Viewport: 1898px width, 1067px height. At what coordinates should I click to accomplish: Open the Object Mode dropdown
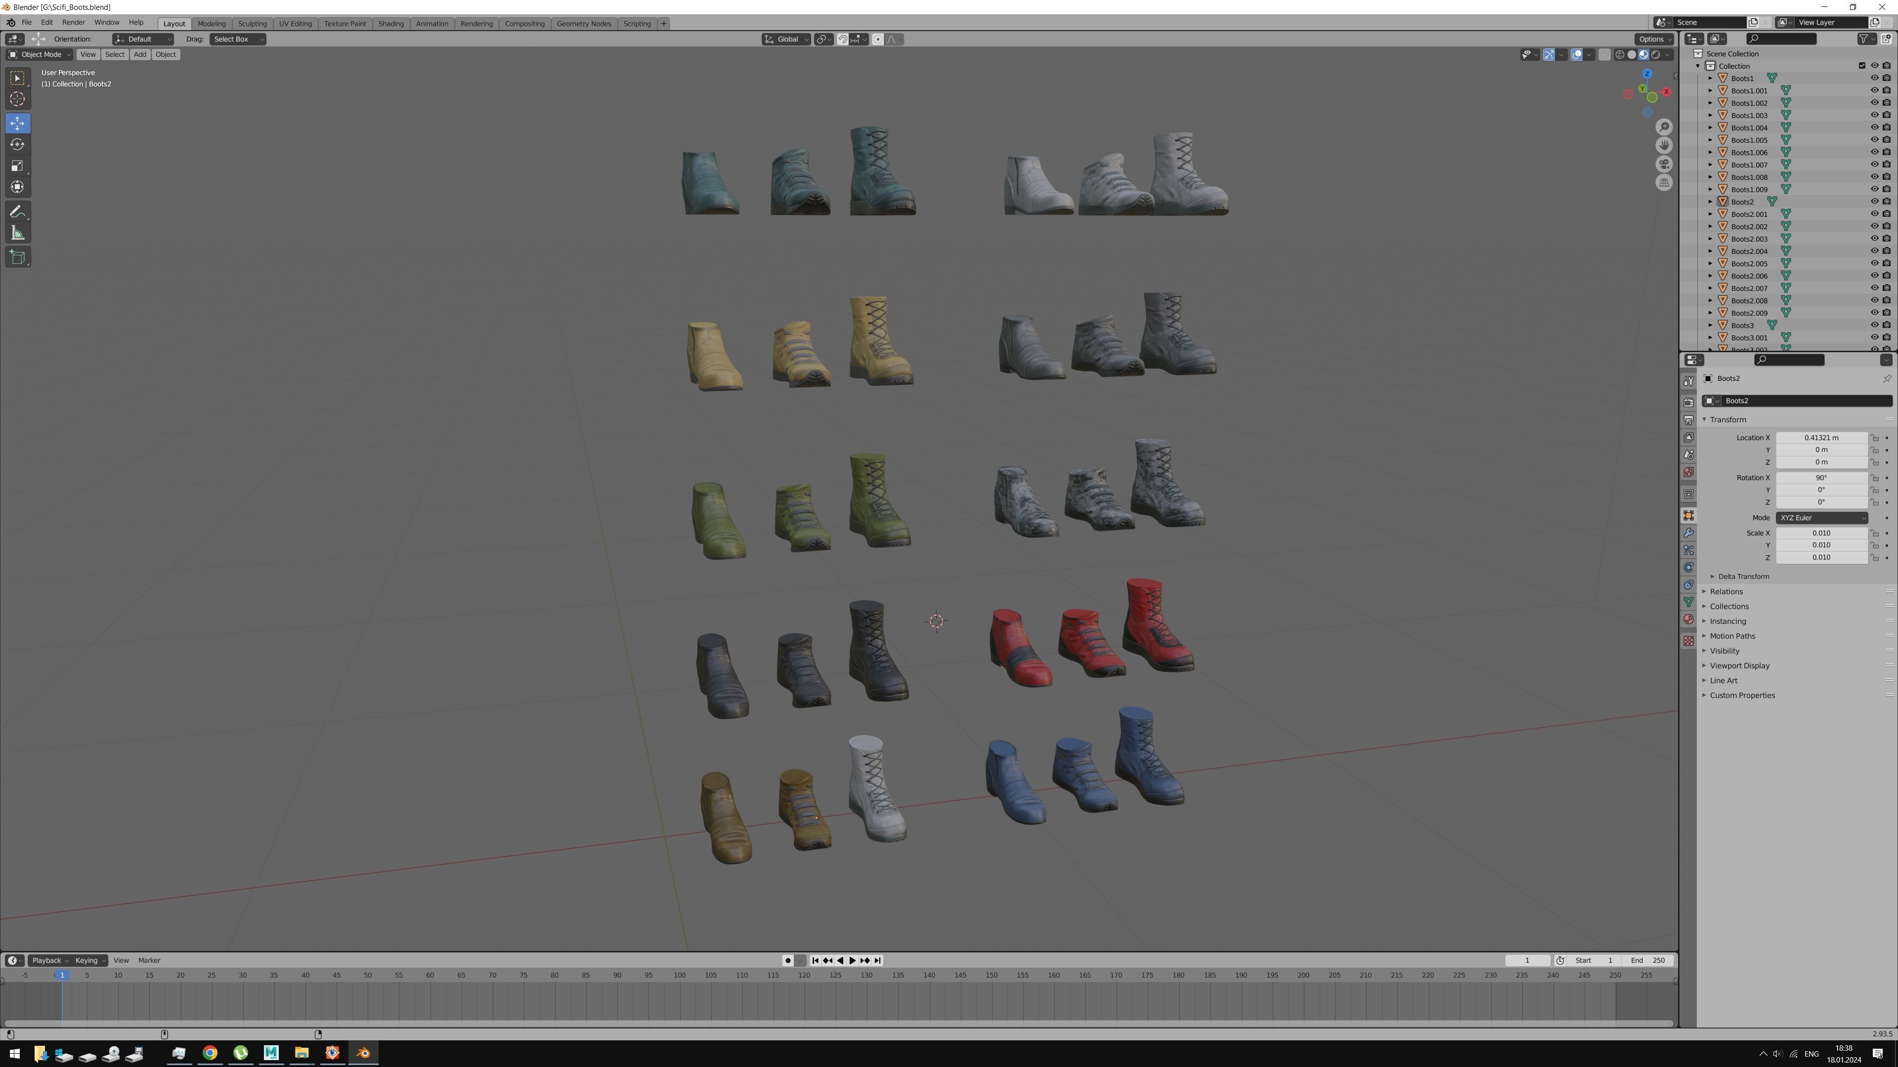(39, 54)
